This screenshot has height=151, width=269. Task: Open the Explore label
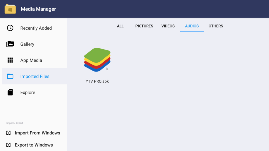(28, 93)
